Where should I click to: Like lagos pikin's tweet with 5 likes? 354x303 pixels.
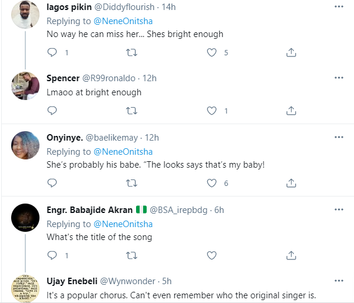(212, 53)
